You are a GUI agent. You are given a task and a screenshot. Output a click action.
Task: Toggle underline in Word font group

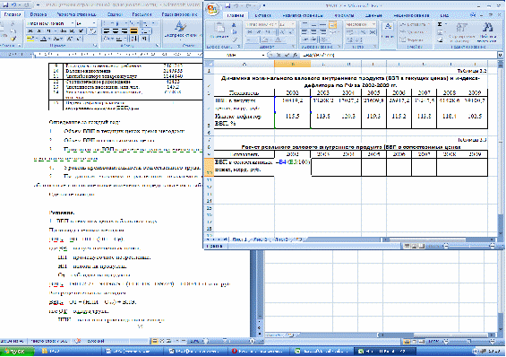[48, 31]
